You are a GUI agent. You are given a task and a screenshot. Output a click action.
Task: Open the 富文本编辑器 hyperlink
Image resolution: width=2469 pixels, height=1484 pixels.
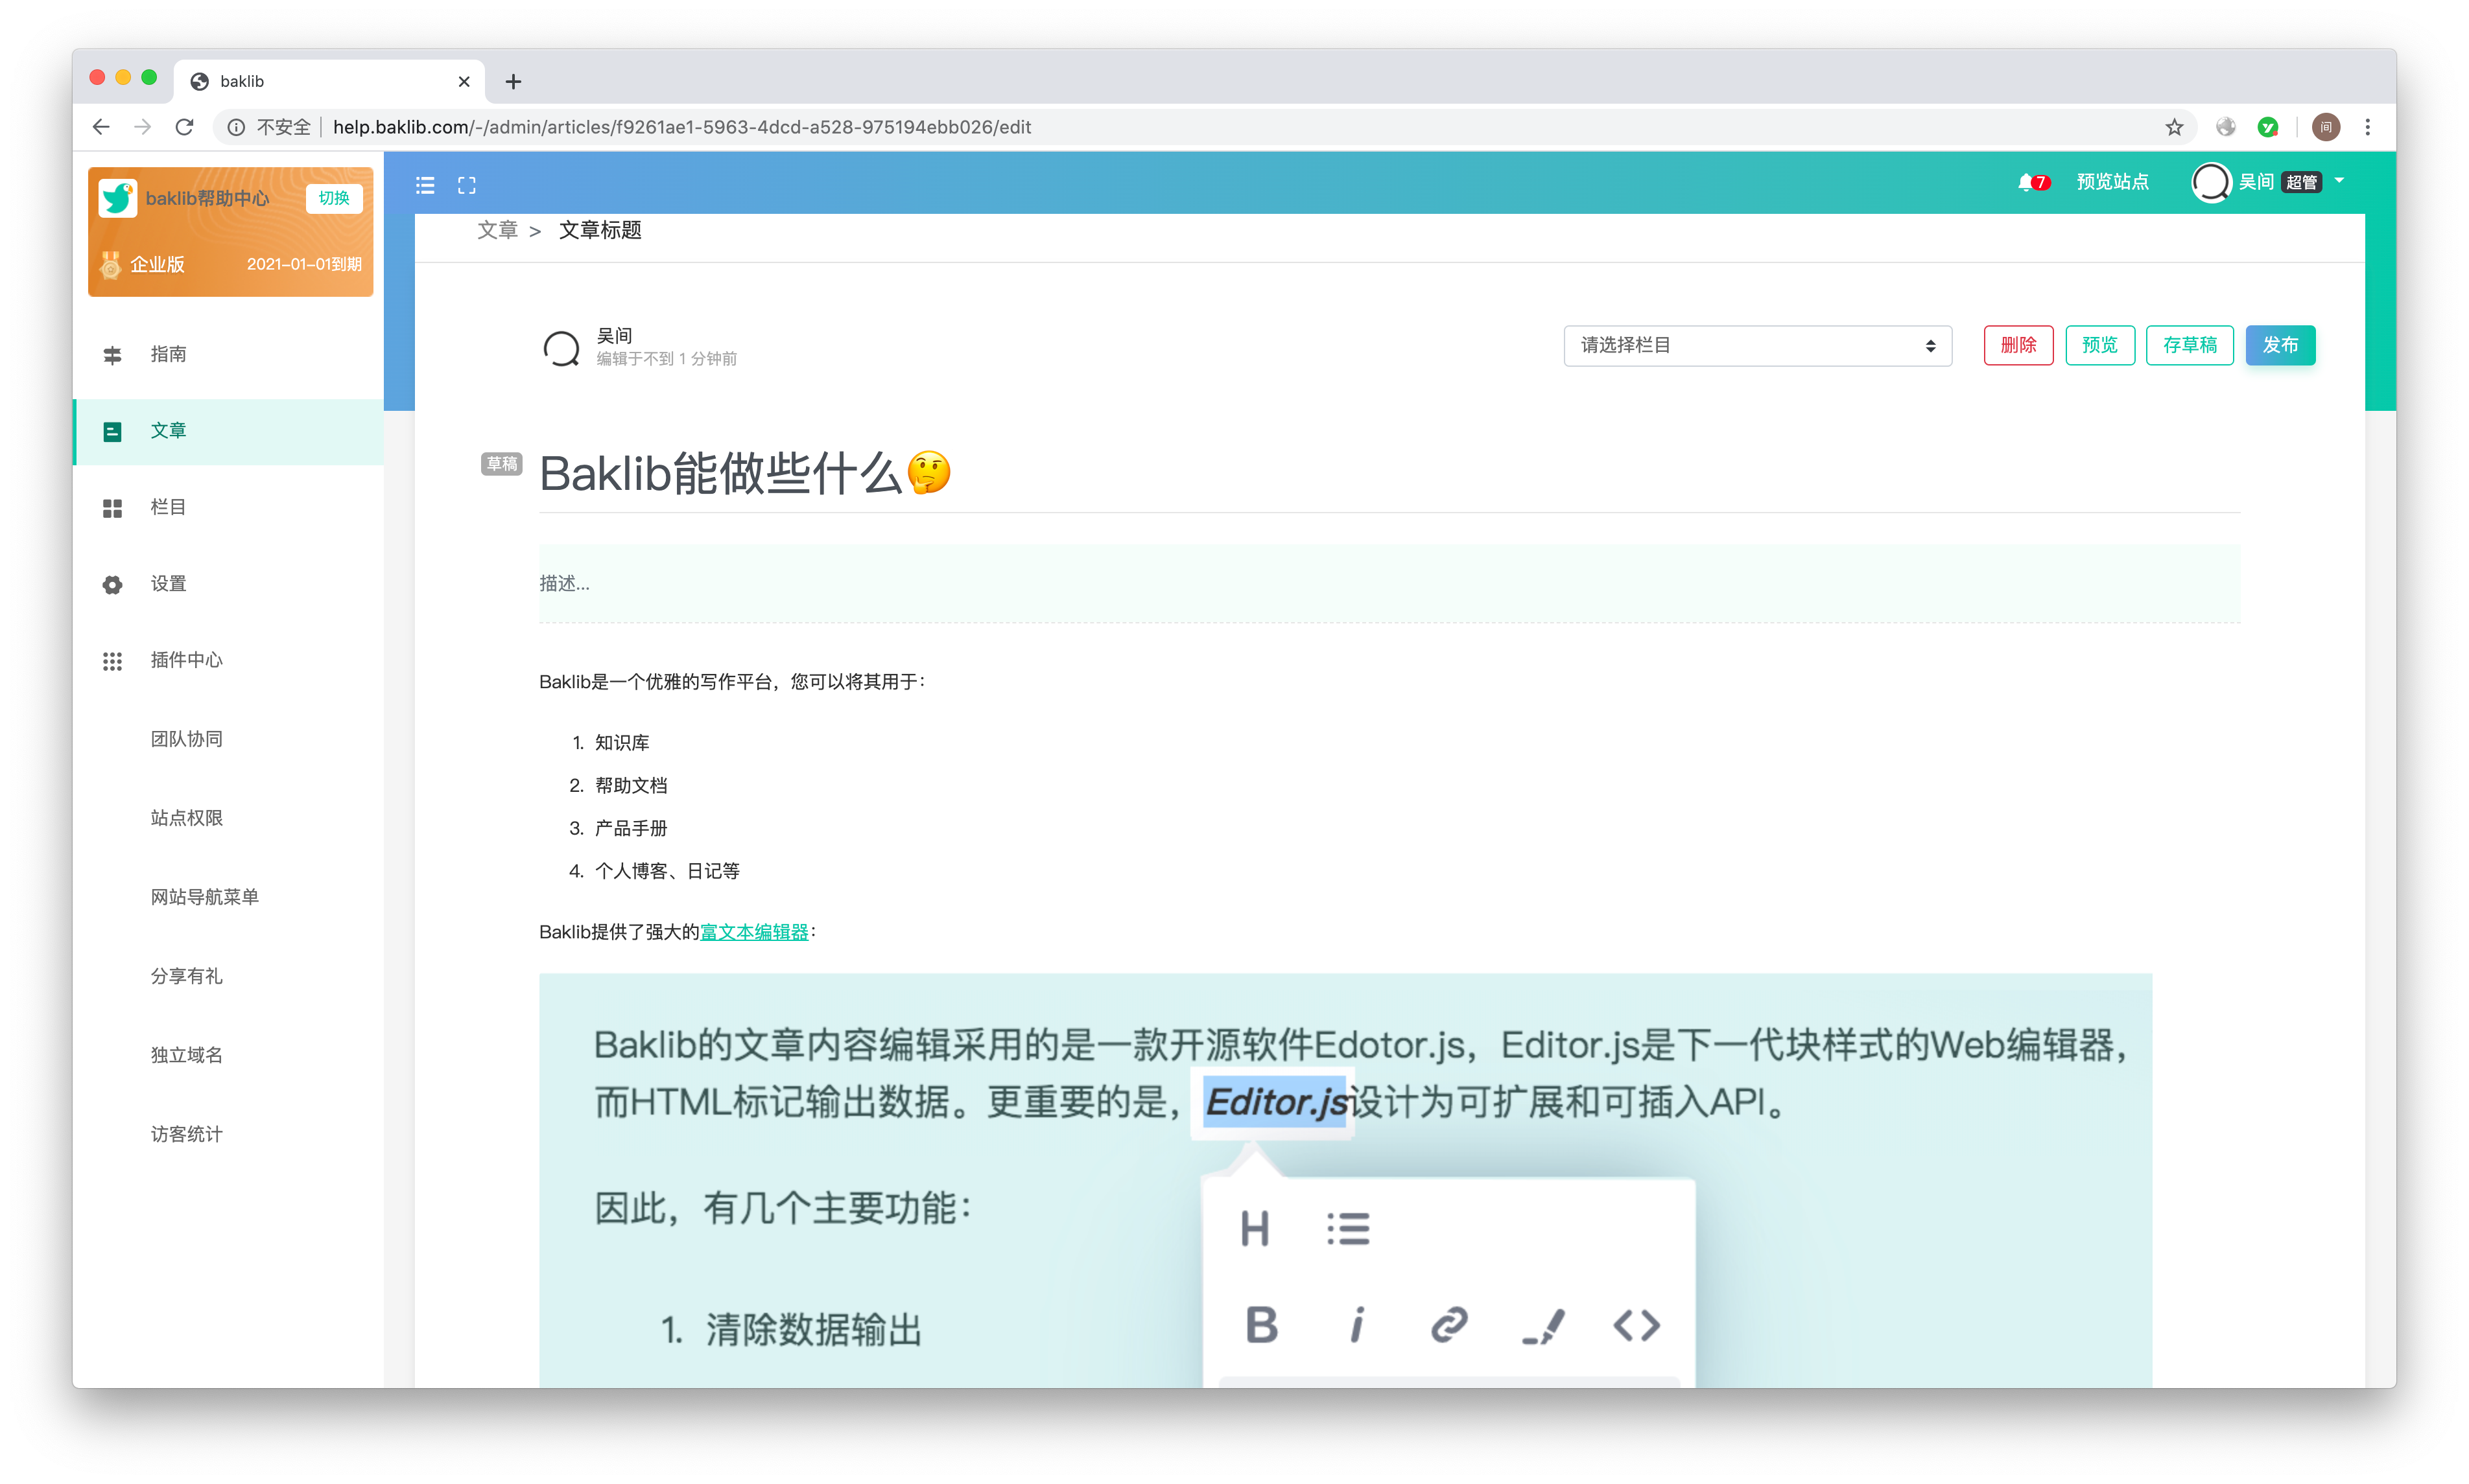(x=754, y=932)
